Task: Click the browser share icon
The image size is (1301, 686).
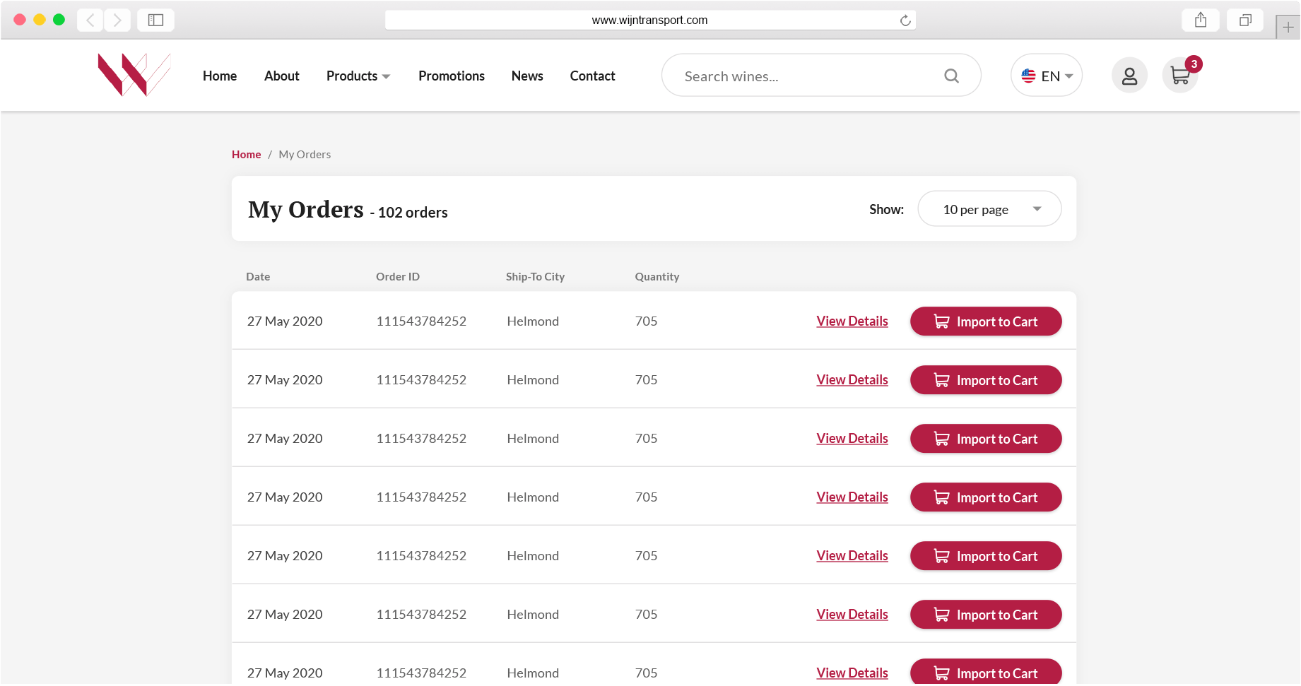Action: (1201, 20)
